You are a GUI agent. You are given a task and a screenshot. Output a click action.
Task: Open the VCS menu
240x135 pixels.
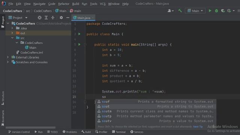click(102, 4)
